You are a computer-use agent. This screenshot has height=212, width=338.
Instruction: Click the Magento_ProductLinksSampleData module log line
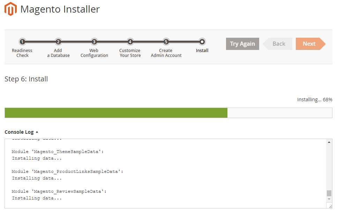pyautogui.click(x=67, y=171)
